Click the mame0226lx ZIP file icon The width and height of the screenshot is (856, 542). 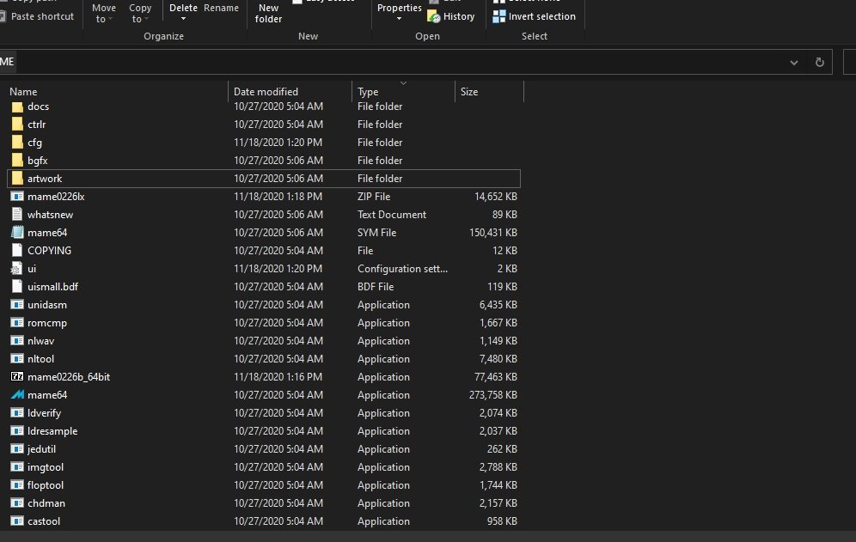pyautogui.click(x=17, y=197)
